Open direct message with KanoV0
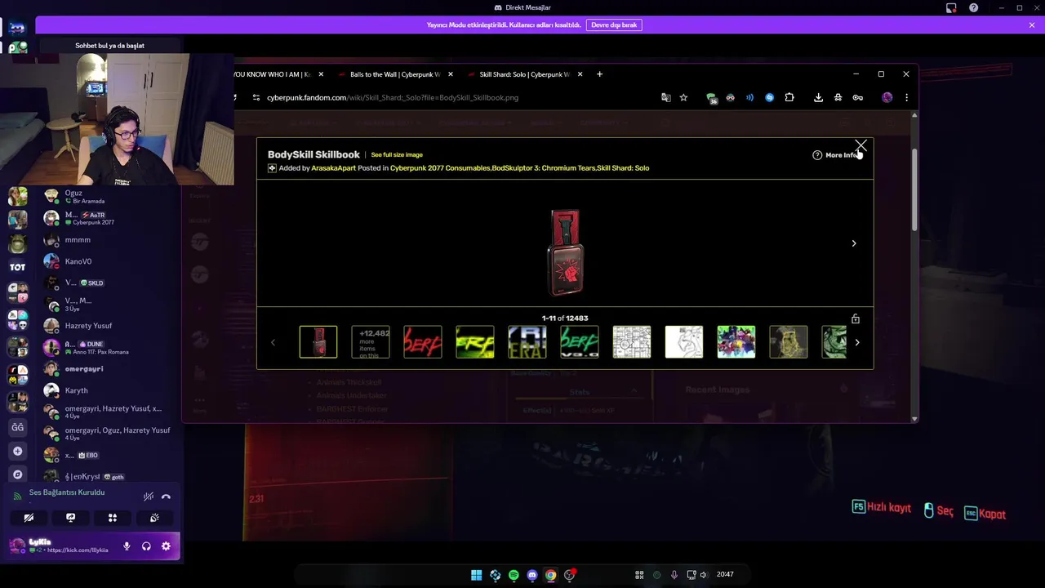 pyautogui.click(x=109, y=261)
